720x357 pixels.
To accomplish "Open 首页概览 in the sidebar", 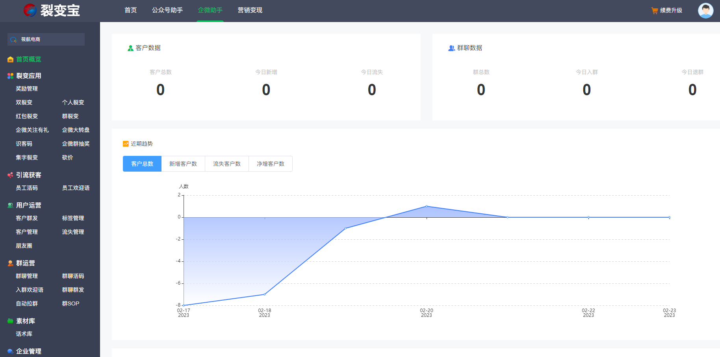I will click(x=29, y=59).
